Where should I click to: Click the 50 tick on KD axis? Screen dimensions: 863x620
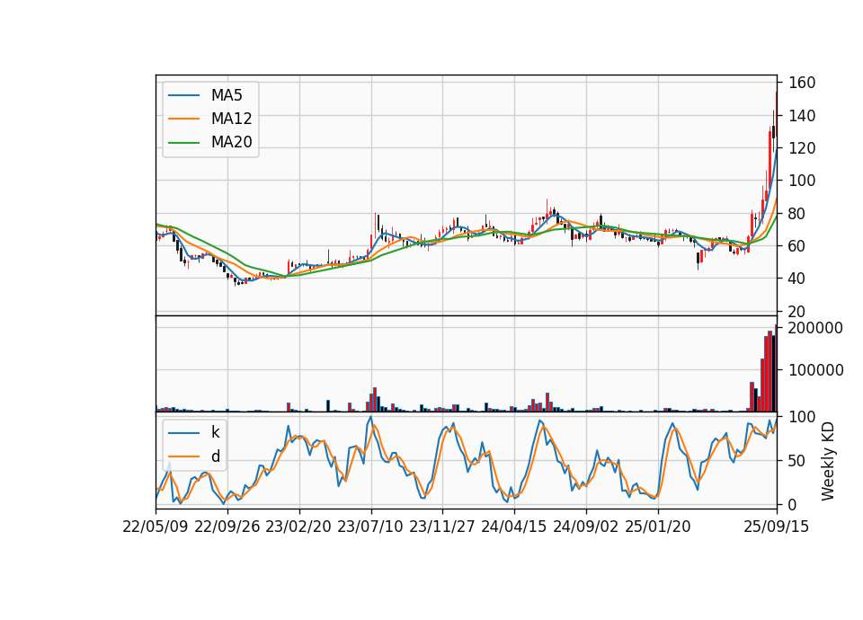[x=797, y=460]
